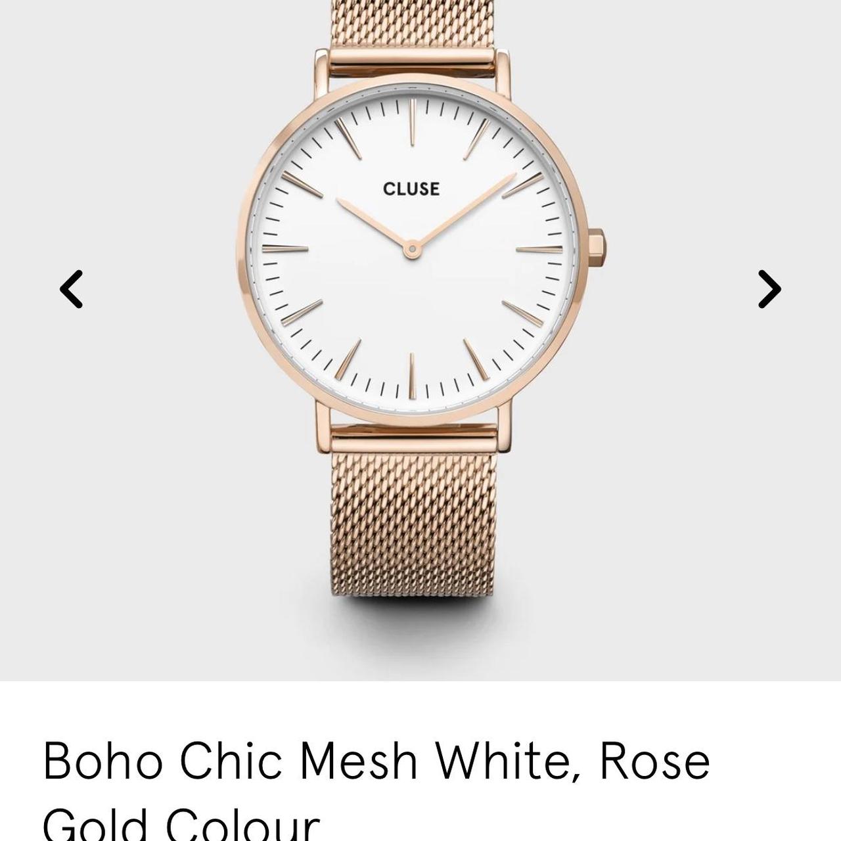Click the 3 o'clock hour marker

coord(539,250)
